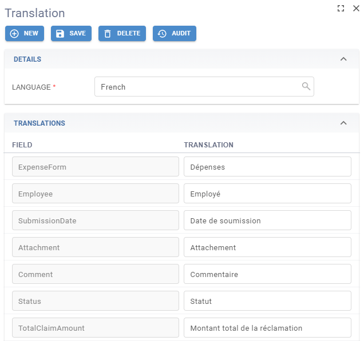364x341 pixels.
Task: Edit the Statut translation field
Action: [x=267, y=301]
